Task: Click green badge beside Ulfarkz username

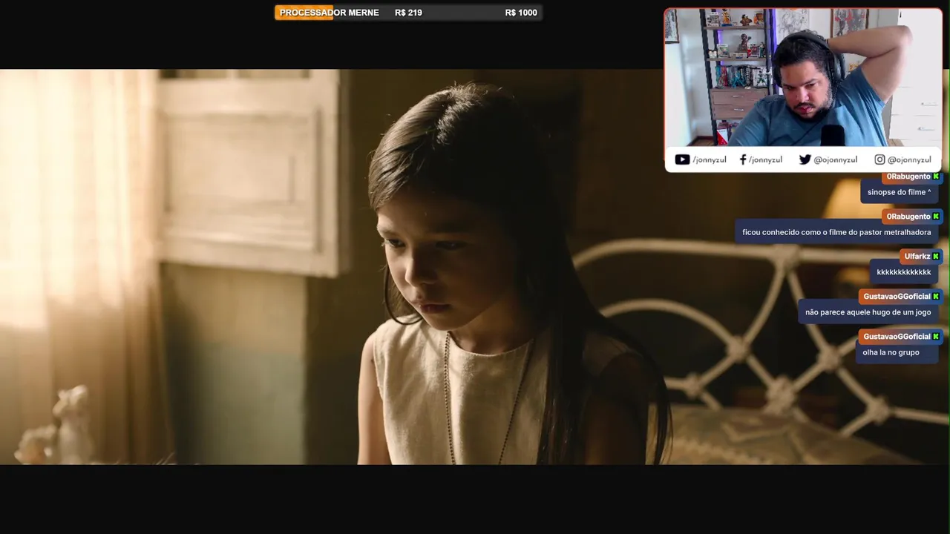Action: pyautogui.click(x=936, y=257)
